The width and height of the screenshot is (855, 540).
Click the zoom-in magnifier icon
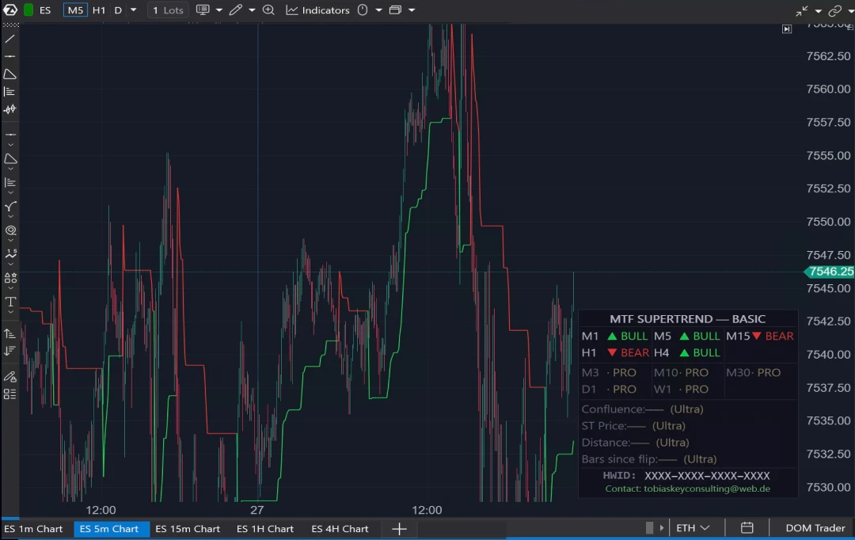pos(268,10)
